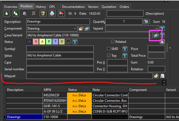Click the printer icon in toolbar
This screenshot has width=179, height=121.
[x=52, y=13]
